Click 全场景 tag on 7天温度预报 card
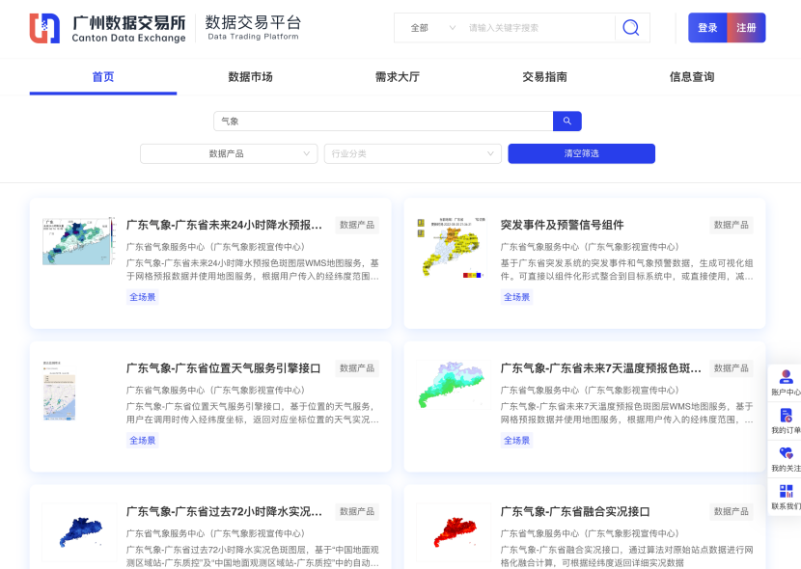 click(x=516, y=441)
